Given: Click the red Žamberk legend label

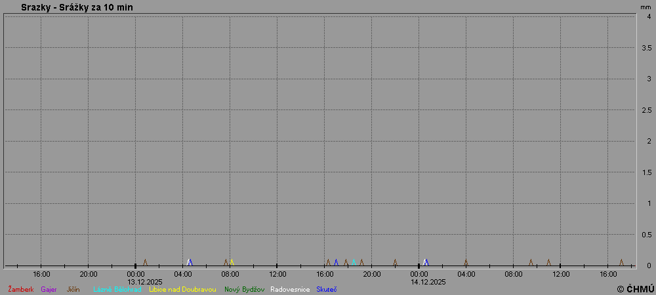Looking at the screenshot, I should (x=20, y=289).
